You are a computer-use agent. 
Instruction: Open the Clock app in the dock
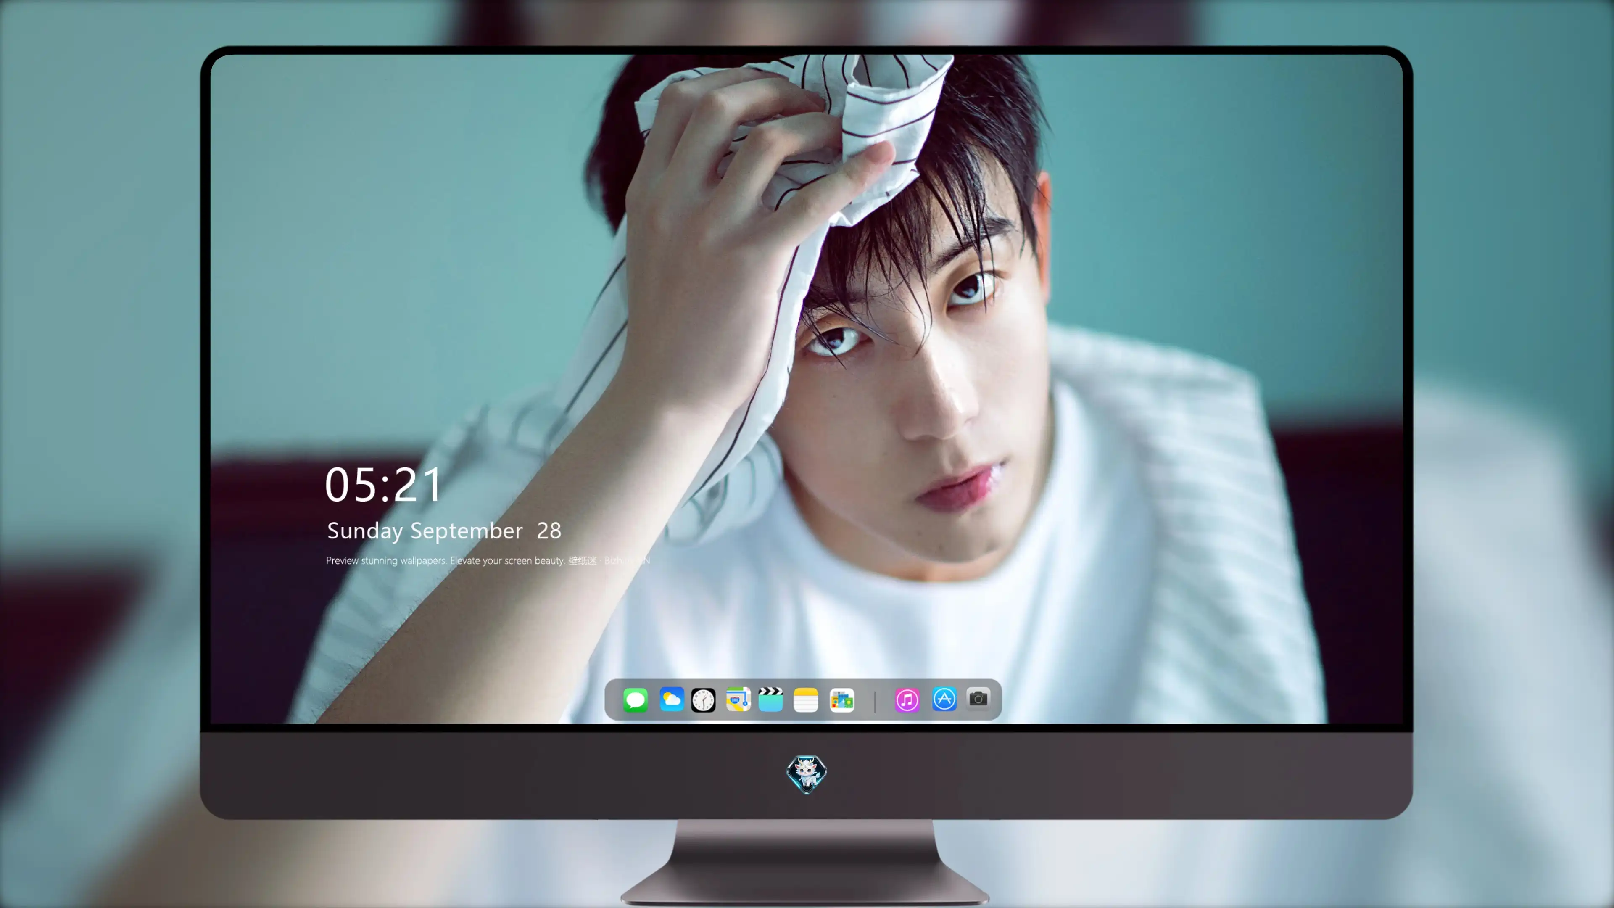point(703,700)
